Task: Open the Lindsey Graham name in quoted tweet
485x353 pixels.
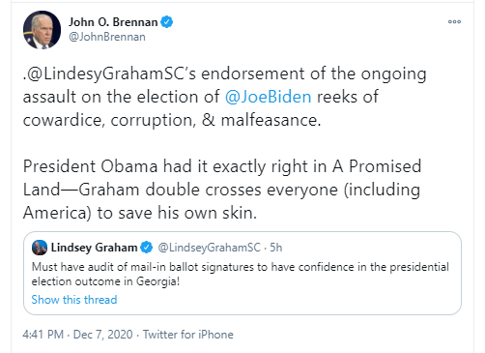Action: click(x=94, y=248)
